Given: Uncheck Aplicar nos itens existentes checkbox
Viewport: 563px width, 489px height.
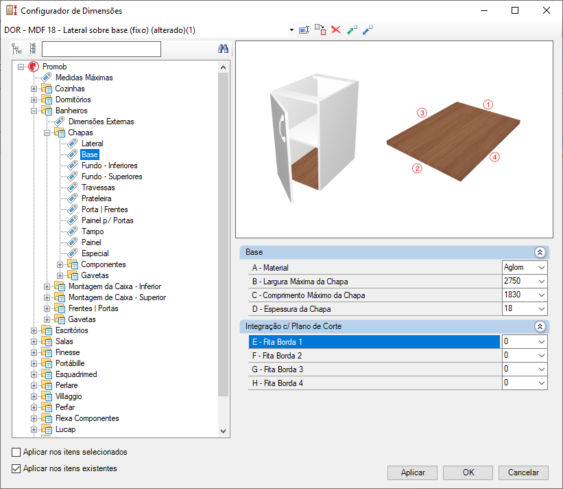Looking at the screenshot, I should tap(16, 468).
